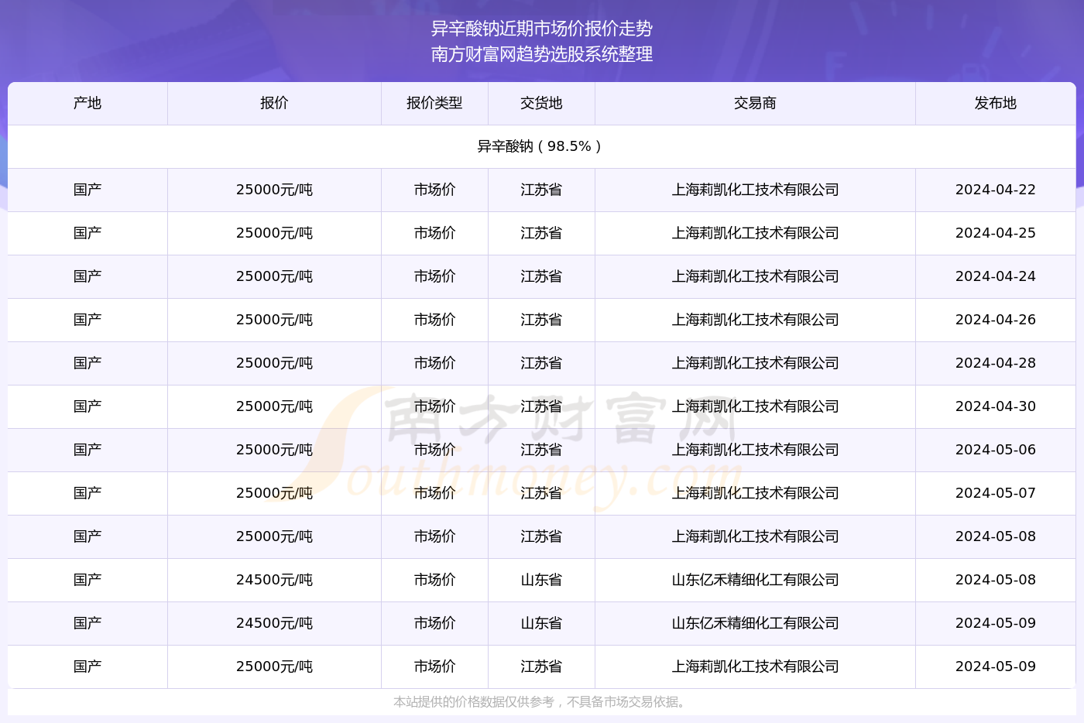Click the 产地 column header

[x=87, y=103]
